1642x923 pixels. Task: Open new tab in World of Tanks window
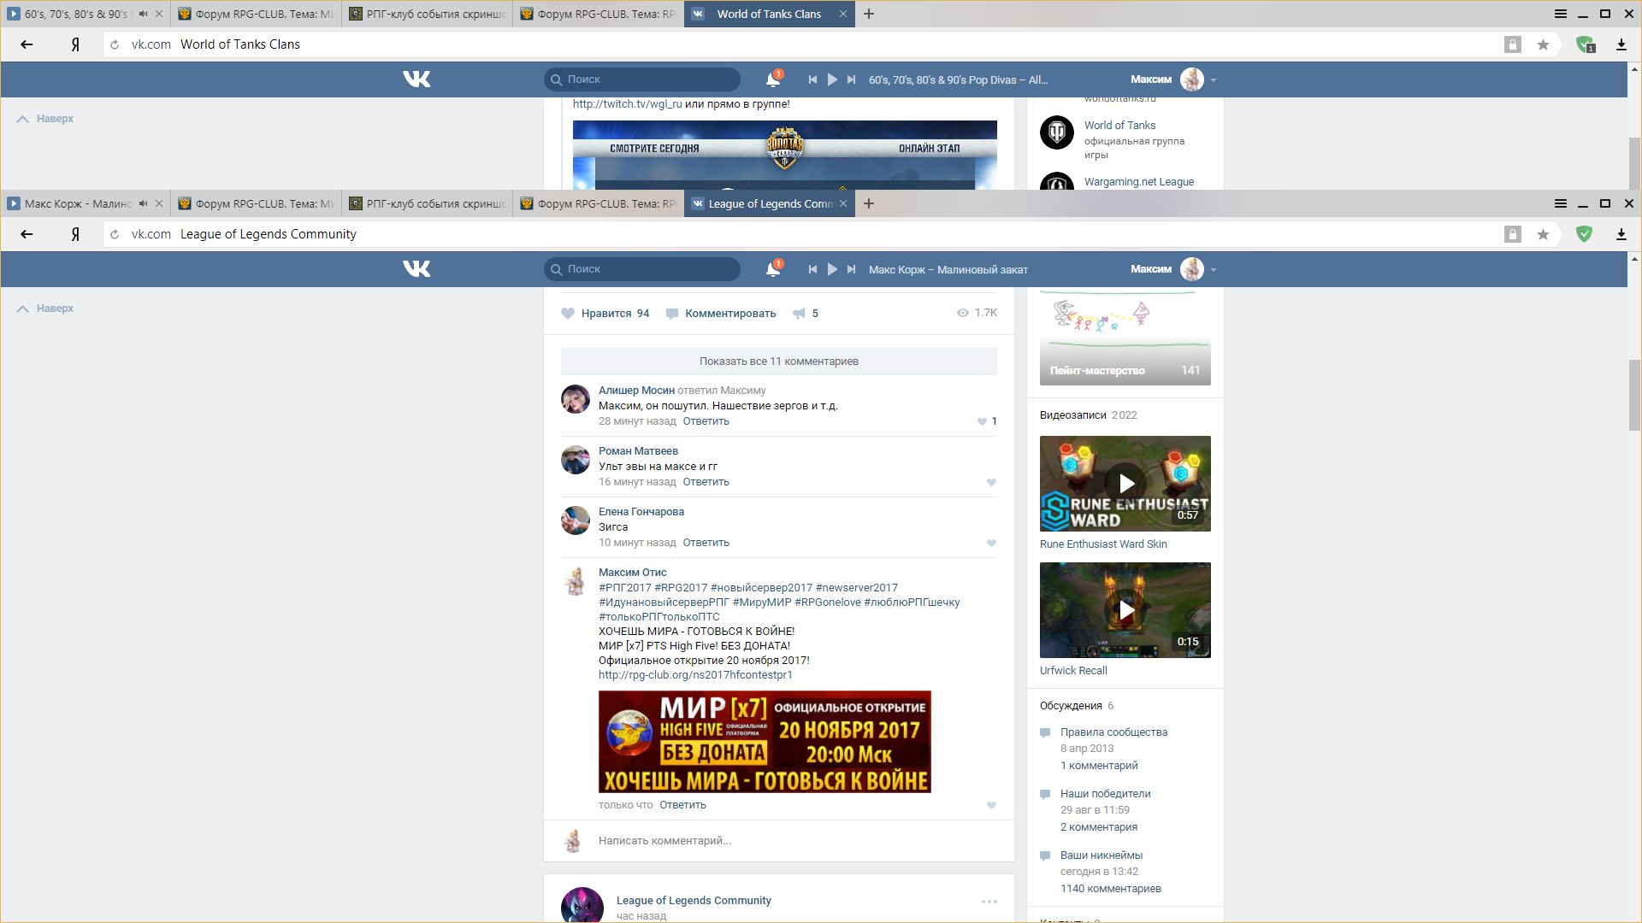[x=869, y=14]
